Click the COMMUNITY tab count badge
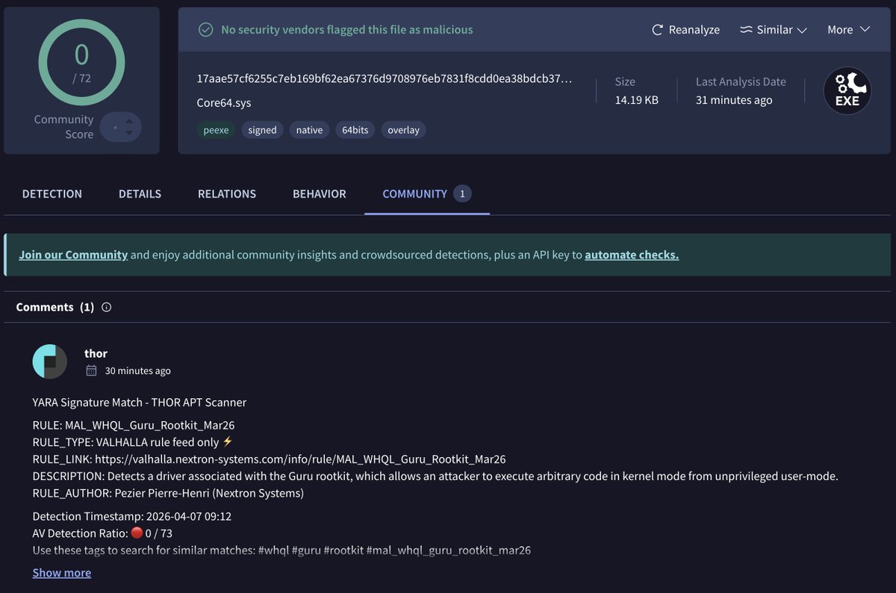This screenshot has height=593, width=896. (x=462, y=194)
